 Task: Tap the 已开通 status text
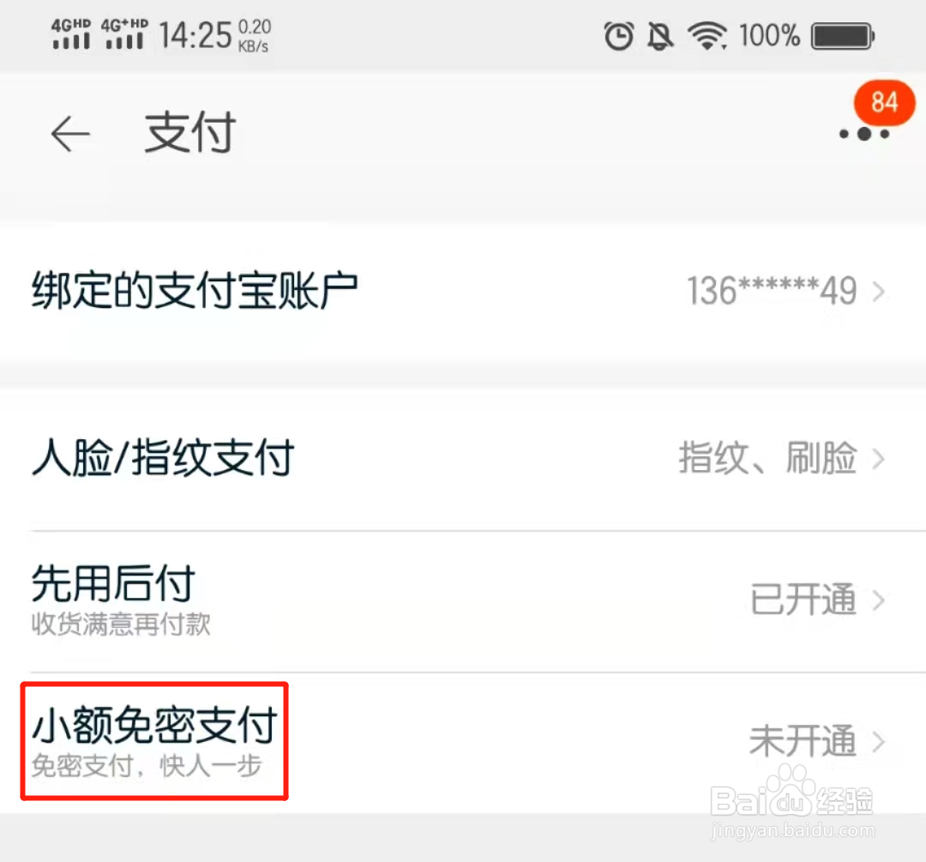(803, 600)
